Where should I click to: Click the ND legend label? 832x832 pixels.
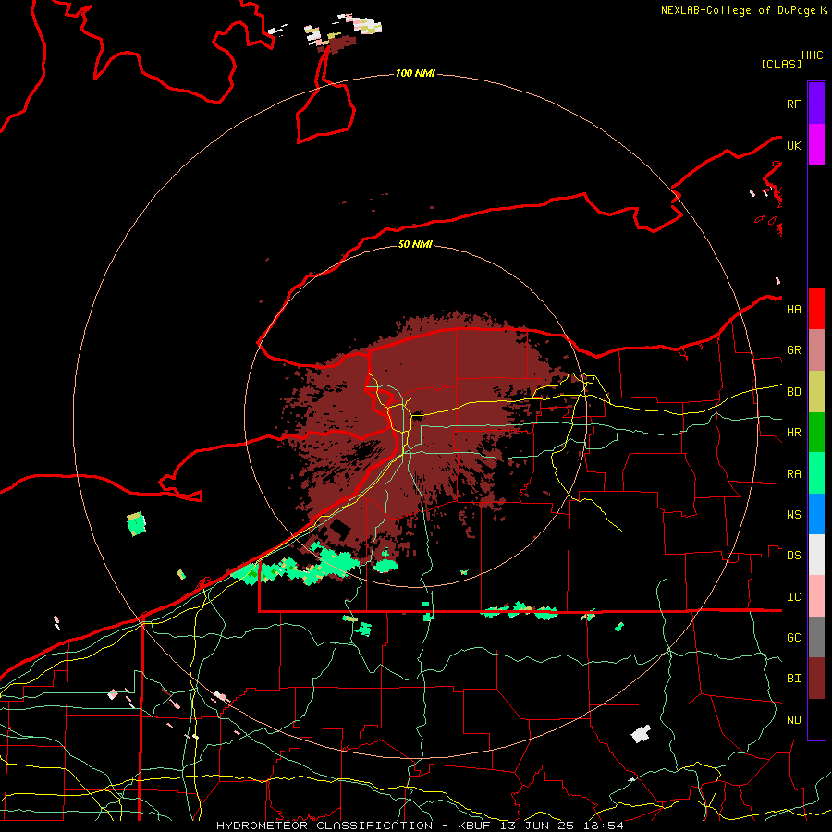click(x=794, y=720)
